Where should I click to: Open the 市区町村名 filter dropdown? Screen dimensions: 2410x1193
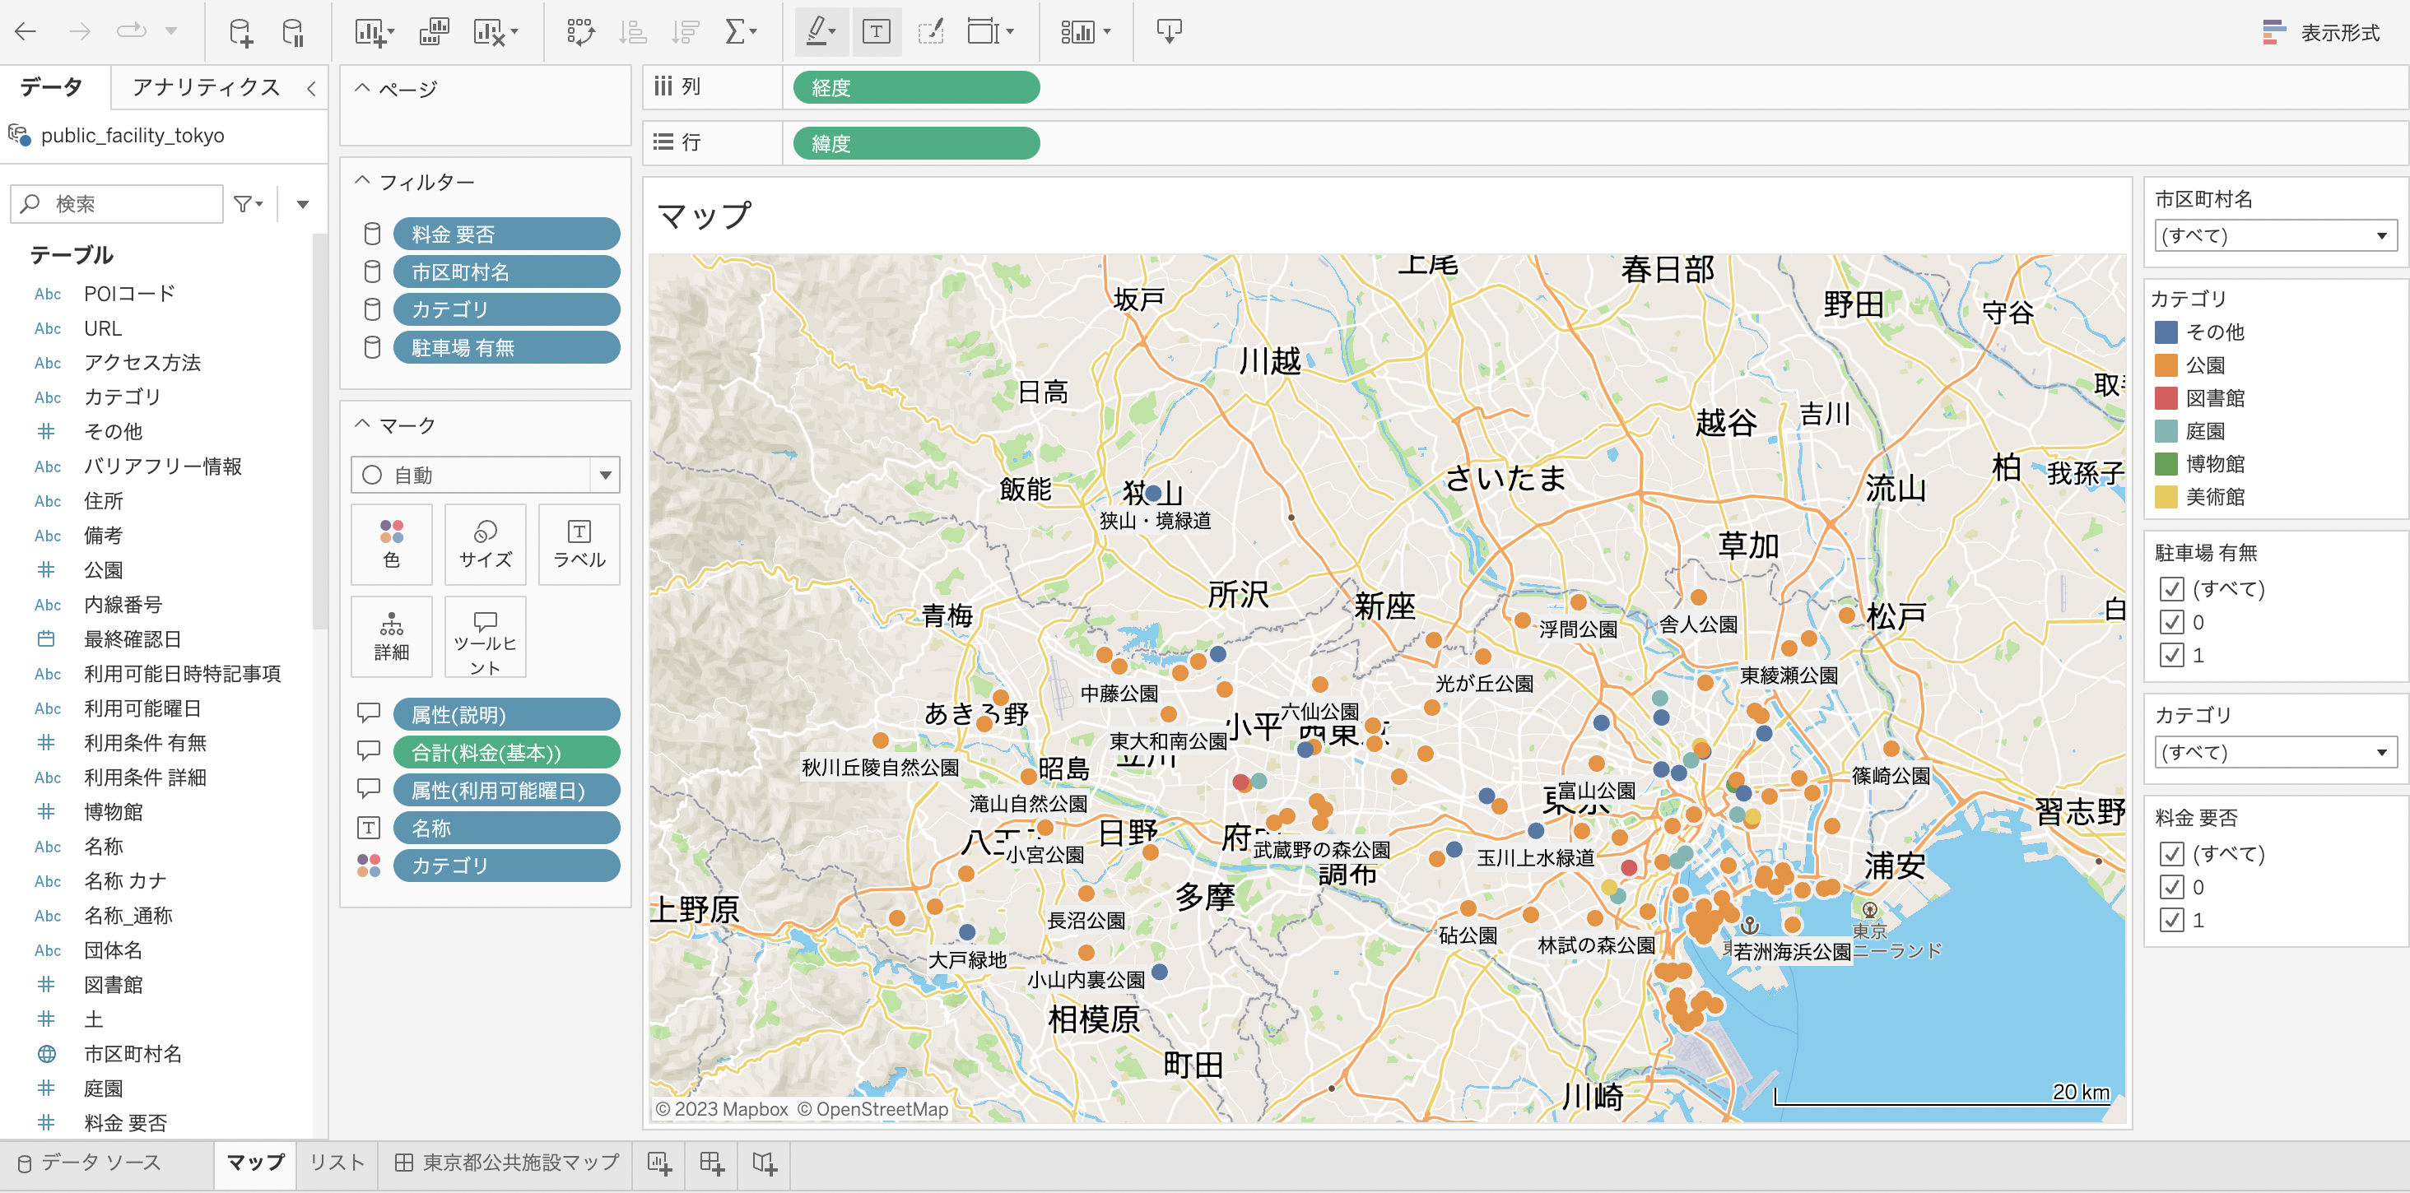click(2274, 235)
